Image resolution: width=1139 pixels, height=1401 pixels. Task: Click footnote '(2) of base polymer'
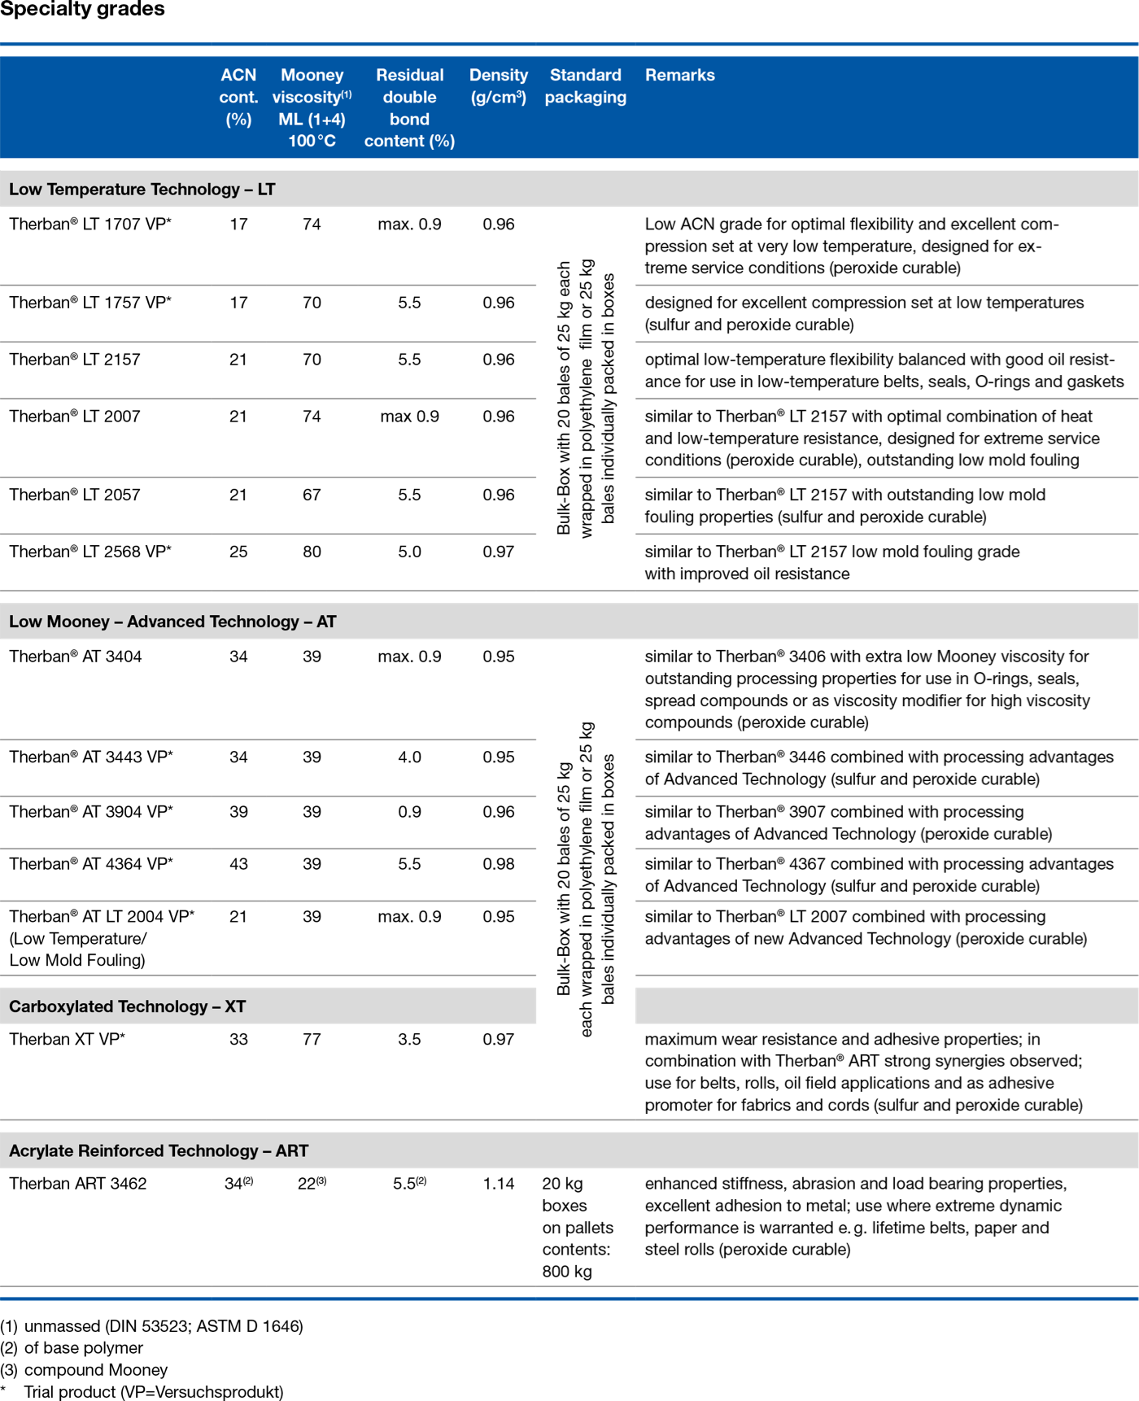pos(72,1348)
